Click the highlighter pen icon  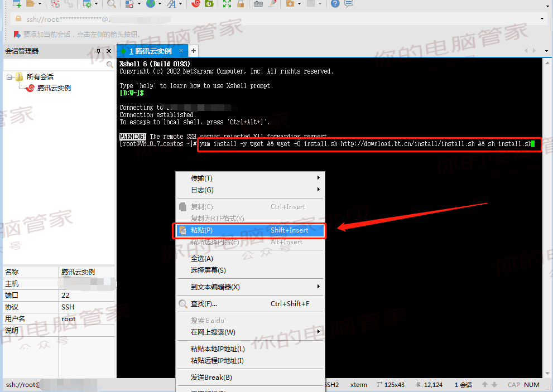coord(272,4)
